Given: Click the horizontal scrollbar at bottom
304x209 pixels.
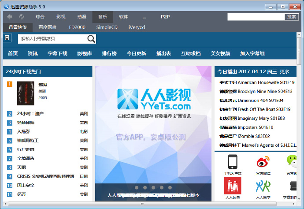Looking at the screenshot, I should click(142, 204).
